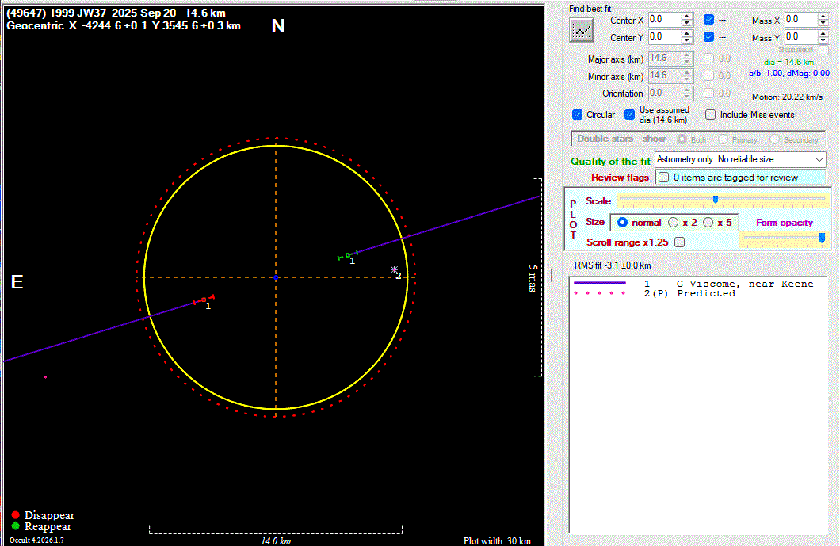Viewport: 840px width, 546px height.
Task: Decrease Center Y with the down arrow
Action: (687, 40)
